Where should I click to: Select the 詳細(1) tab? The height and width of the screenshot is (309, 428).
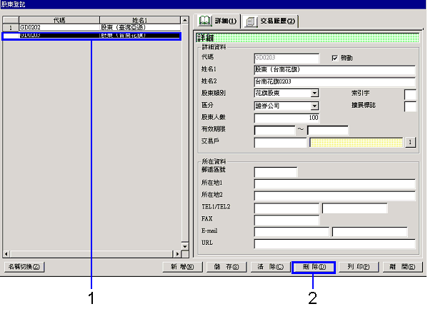click(x=218, y=21)
